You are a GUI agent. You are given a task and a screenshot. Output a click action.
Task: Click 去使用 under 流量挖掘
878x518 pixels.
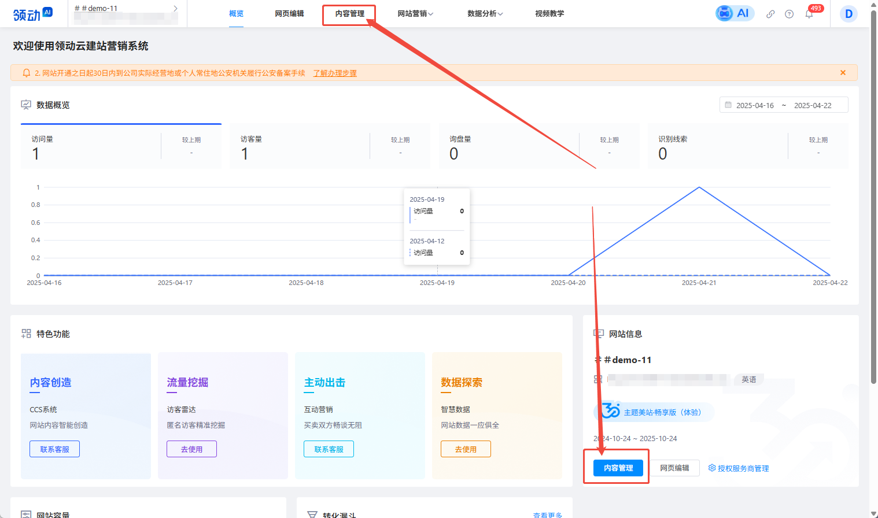coord(191,449)
